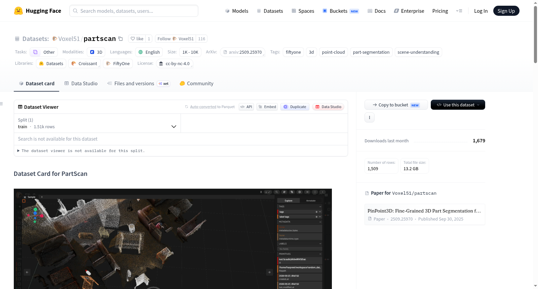
Task: Open the navigation overflow menu icon
Action: (459, 11)
